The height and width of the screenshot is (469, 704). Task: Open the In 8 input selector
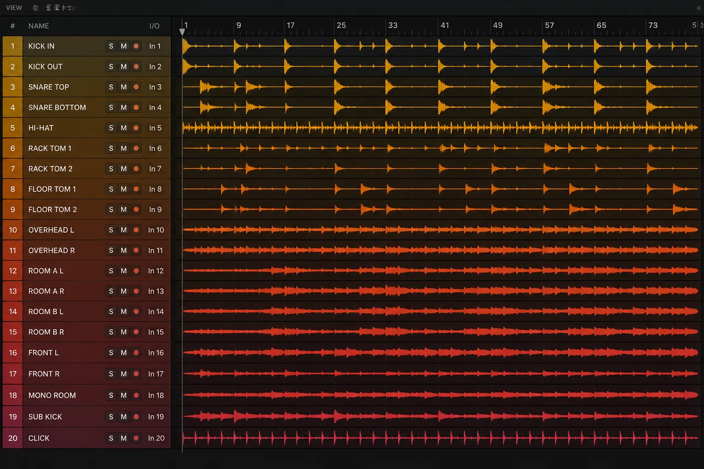155,189
